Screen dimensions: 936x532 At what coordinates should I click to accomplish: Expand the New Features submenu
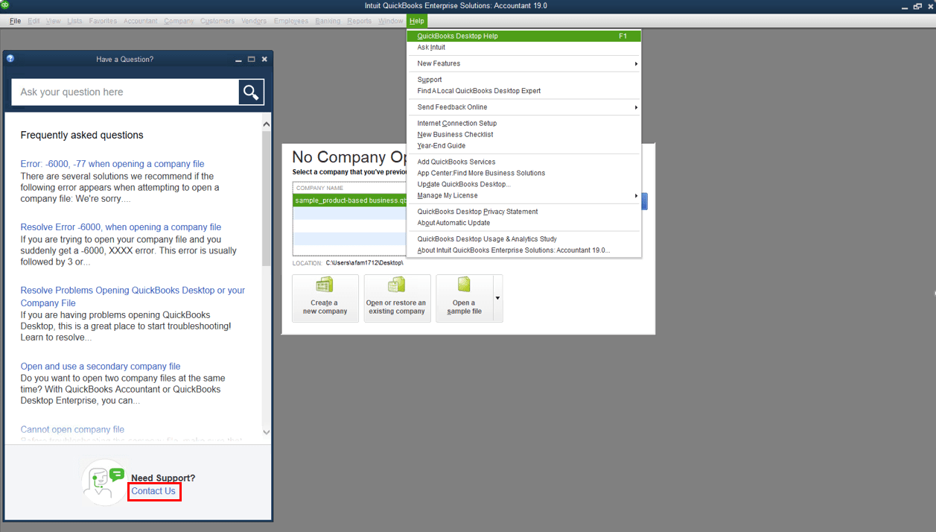447,63
